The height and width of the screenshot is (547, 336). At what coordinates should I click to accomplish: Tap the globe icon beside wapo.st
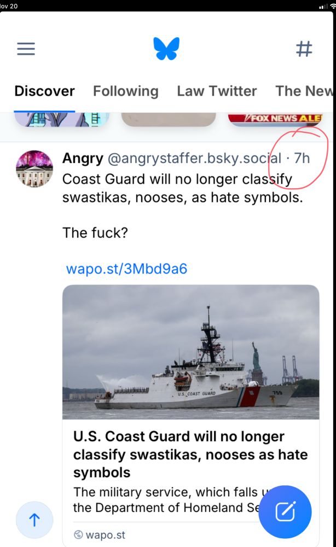(78, 534)
